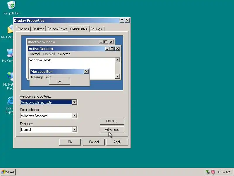
Task: Click the Inactive Window preview close icon
Action: pyautogui.click(x=111, y=42)
